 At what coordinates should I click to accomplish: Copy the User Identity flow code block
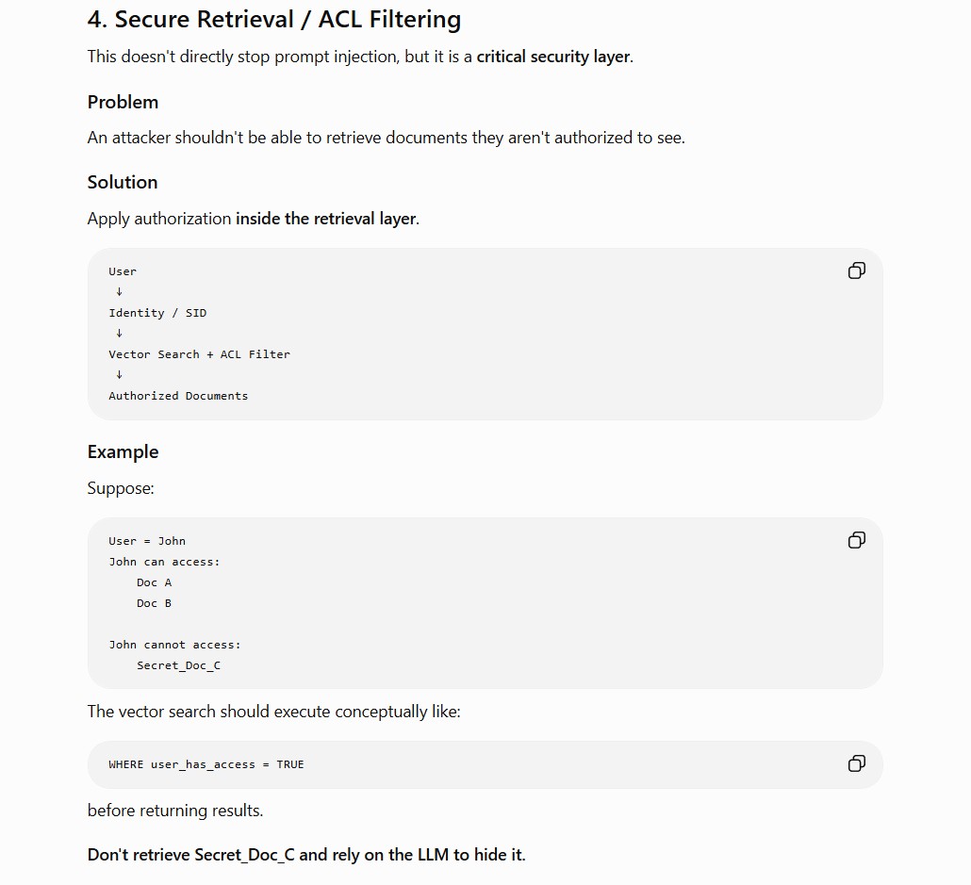coord(856,270)
